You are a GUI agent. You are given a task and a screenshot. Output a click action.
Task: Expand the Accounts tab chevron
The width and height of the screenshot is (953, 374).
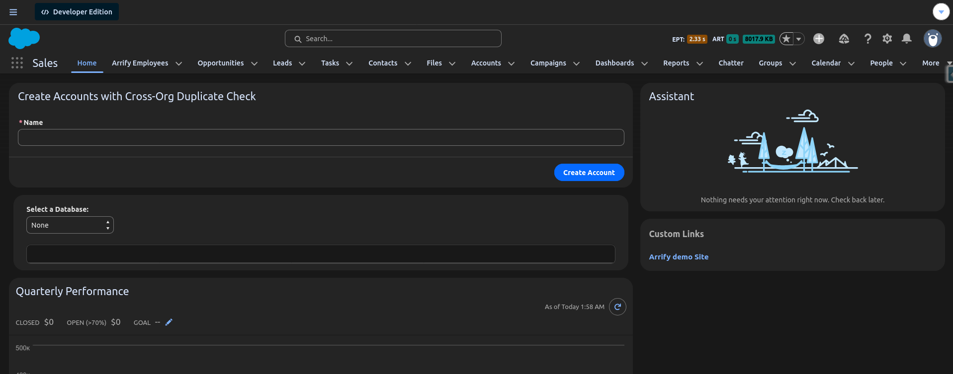point(512,63)
